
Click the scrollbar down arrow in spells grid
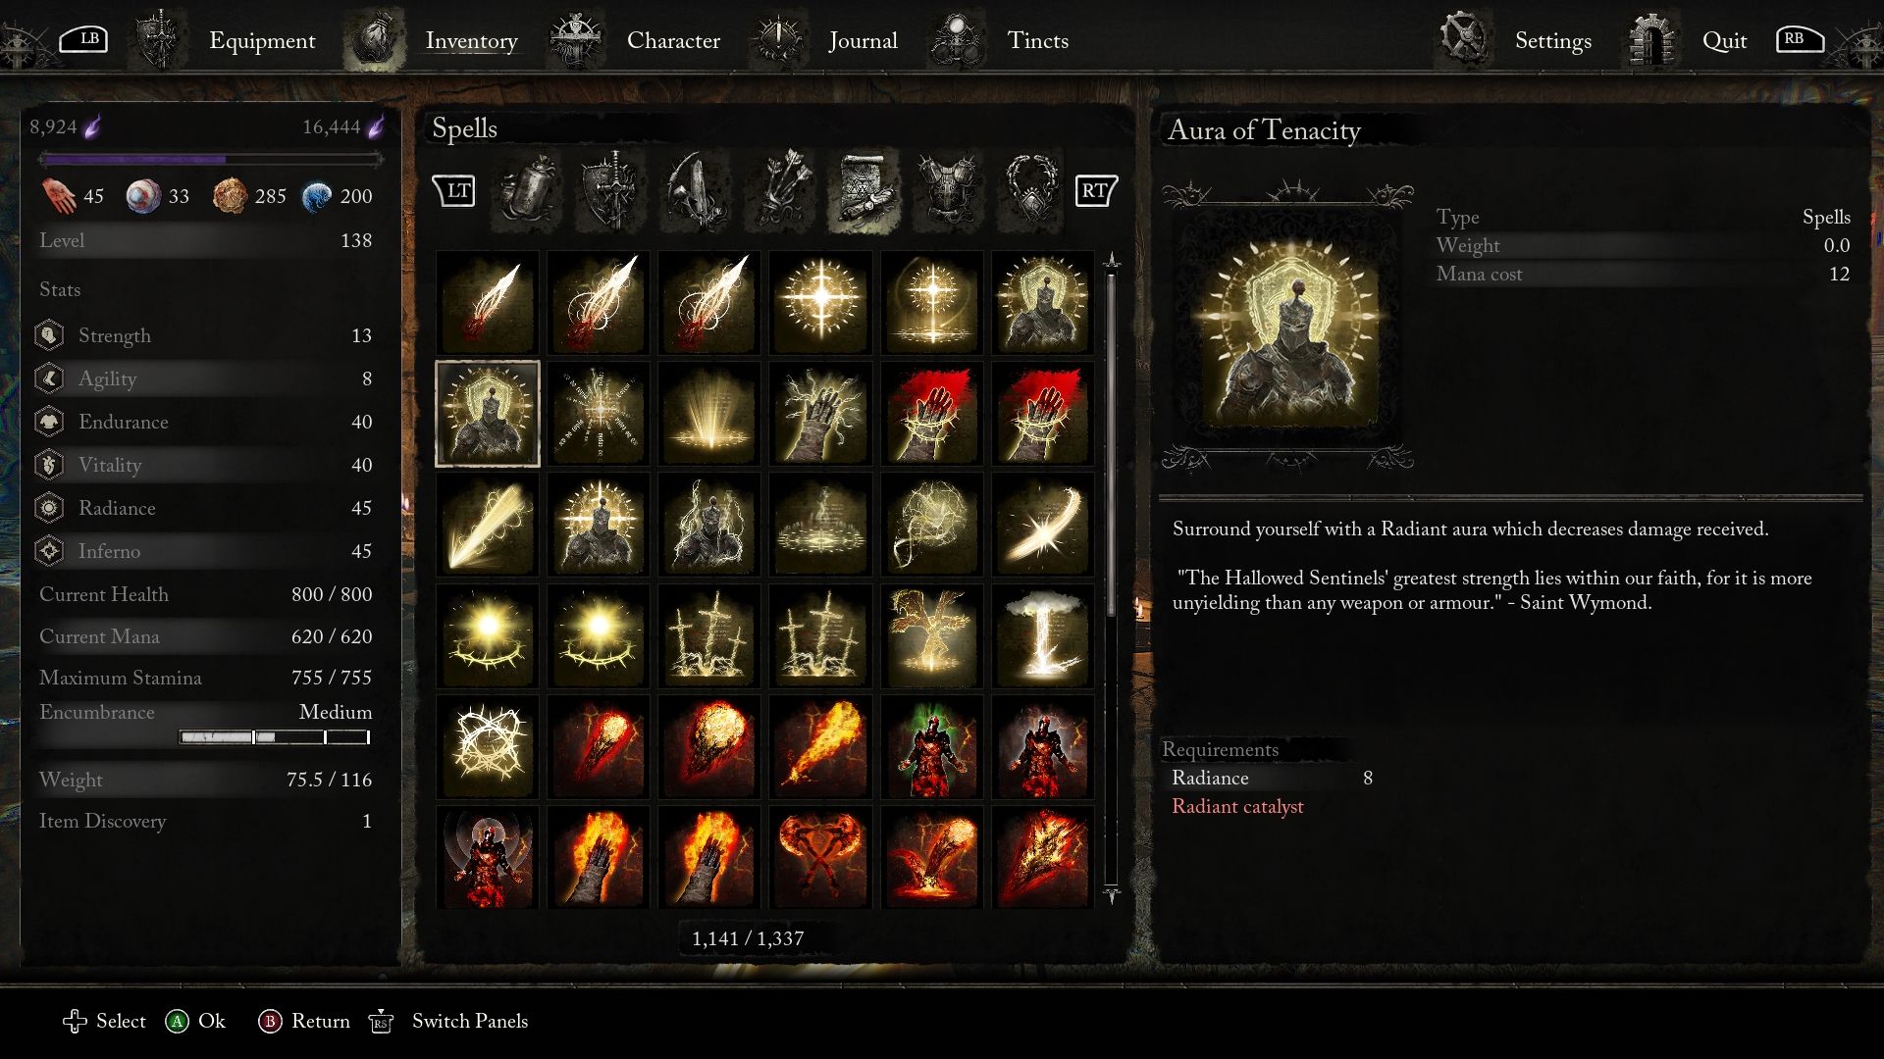[1112, 894]
